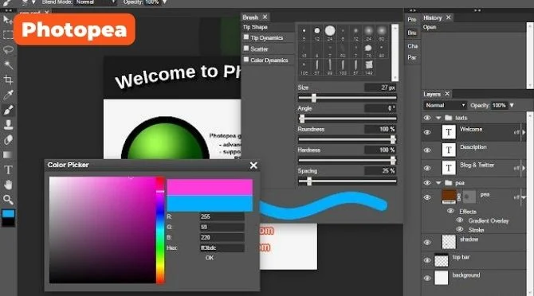Image resolution: width=534 pixels, height=296 pixels.
Task: Open the Layers Opacity dropdown arrow
Action: (x=512, y=105)
